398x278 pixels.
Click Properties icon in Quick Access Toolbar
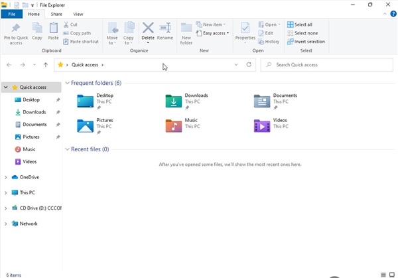click(17, 5)
